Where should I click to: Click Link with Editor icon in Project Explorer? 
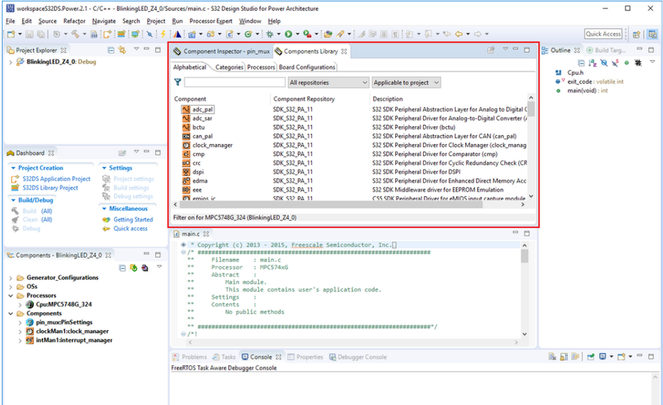(x=122, y=50)
